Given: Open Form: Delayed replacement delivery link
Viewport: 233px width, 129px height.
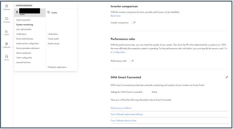Looking at the screenshot, I should (127, 114).
